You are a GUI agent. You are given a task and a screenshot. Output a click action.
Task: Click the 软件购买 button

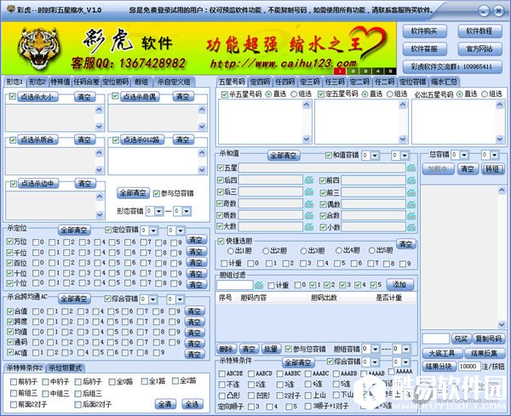pyautogui.click(x=425, y=31)
